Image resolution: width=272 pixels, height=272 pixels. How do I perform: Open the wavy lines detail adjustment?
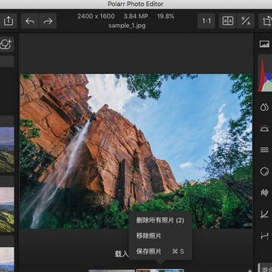tap(264, 150)
